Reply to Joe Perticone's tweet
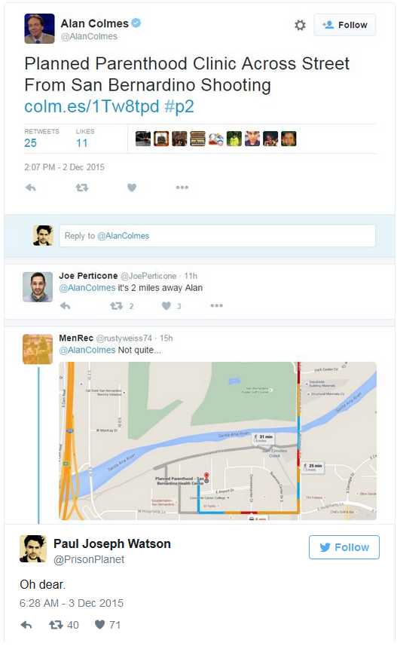The width and height of the screenshot is (397, 649). (66, 306)
